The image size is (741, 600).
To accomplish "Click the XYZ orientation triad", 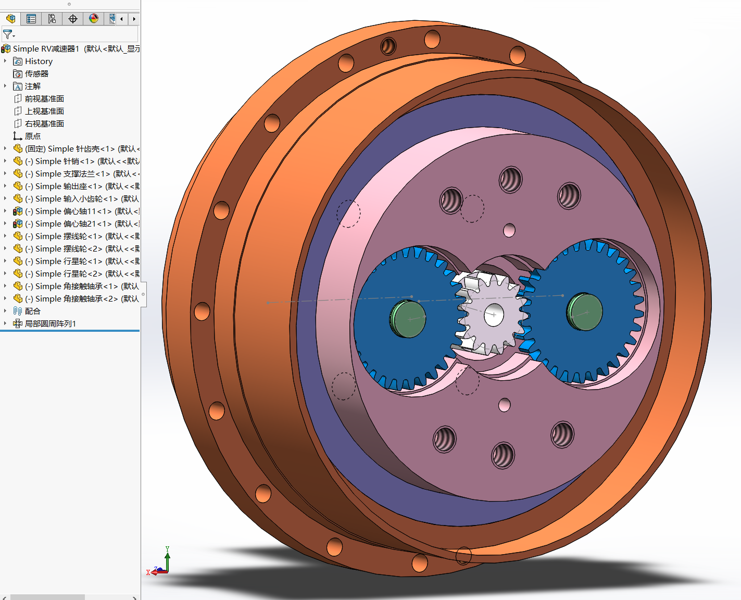I will pos(159,561).
